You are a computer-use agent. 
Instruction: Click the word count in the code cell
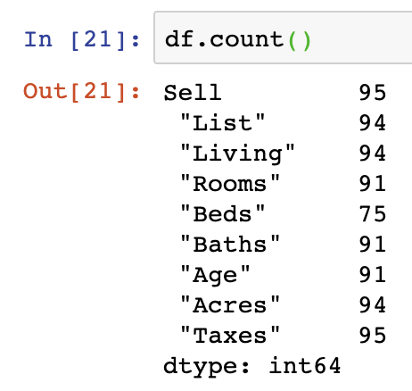pyautogui.click(x=246, y=39)
